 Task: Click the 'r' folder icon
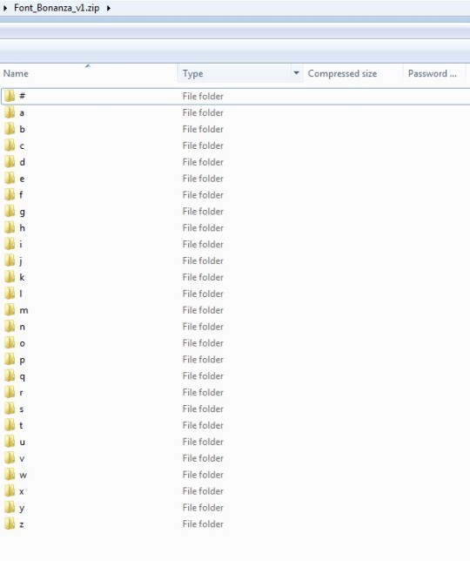pos(10,392)
